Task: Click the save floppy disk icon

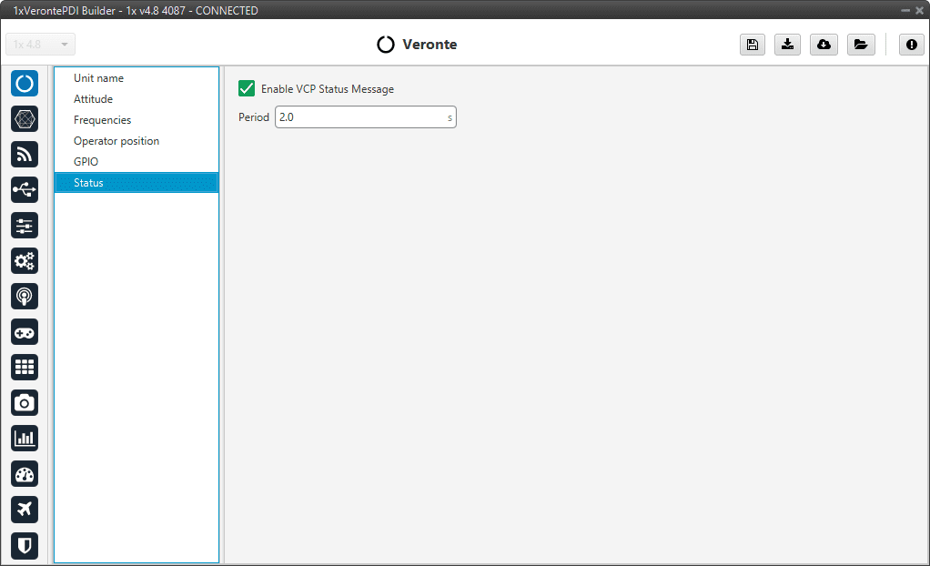Action: 752,45
